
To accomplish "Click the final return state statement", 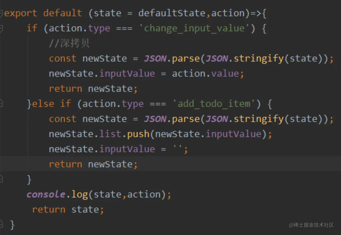I will tap(68, 209).
